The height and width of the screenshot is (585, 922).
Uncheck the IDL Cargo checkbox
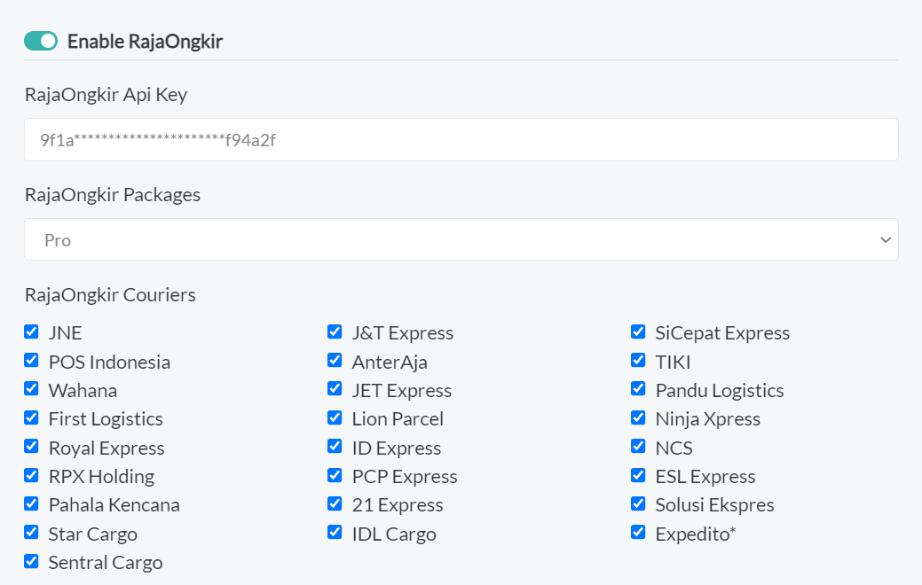coord(335,533)
